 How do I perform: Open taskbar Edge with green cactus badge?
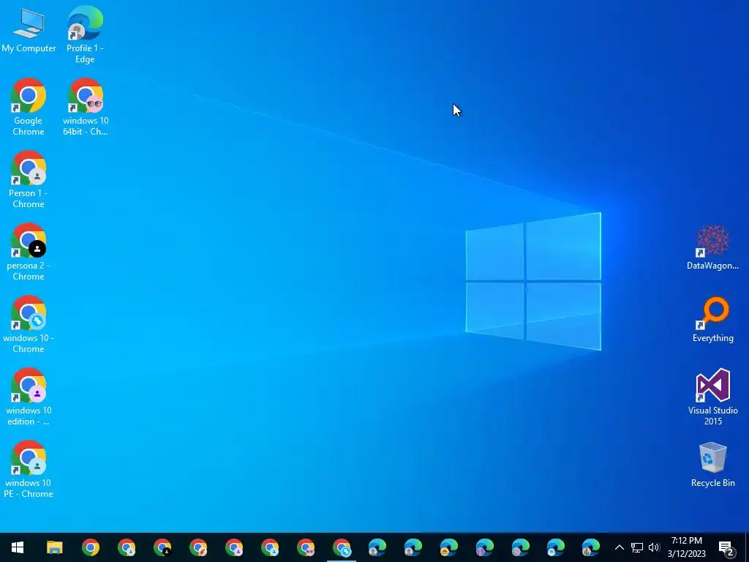591,547
